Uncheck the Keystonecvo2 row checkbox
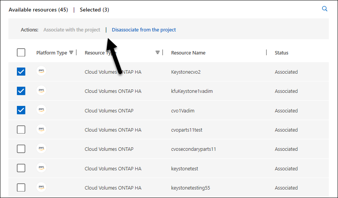The height and width of the screenshot is (198, 338). click(21, 72)
